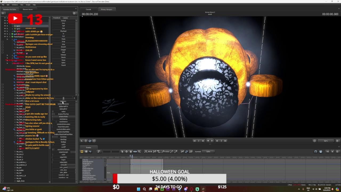Open the viewport gear settings

[337, 141]
